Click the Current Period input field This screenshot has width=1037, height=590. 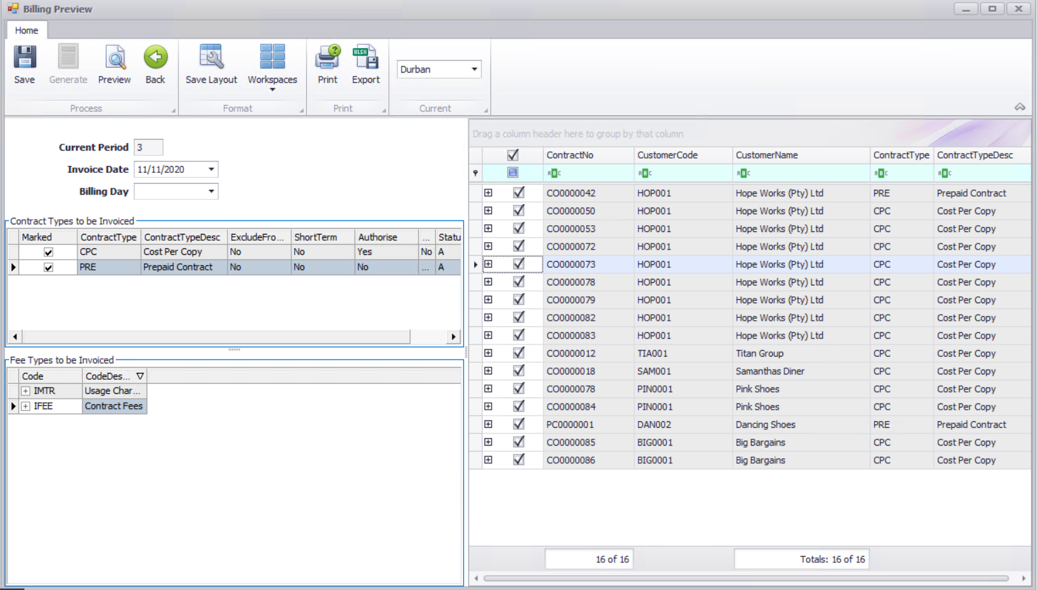tap(148, 147)
